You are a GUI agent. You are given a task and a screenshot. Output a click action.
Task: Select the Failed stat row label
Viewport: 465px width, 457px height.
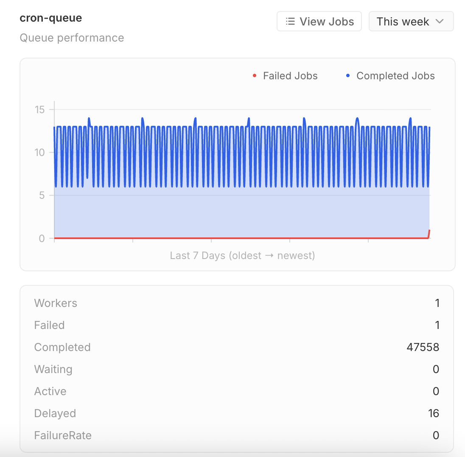49,325
